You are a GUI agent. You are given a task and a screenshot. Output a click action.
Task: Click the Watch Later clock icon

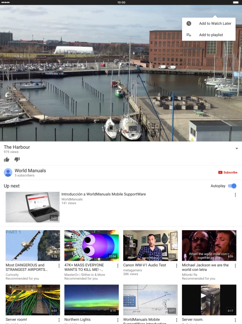click(189, 23)
